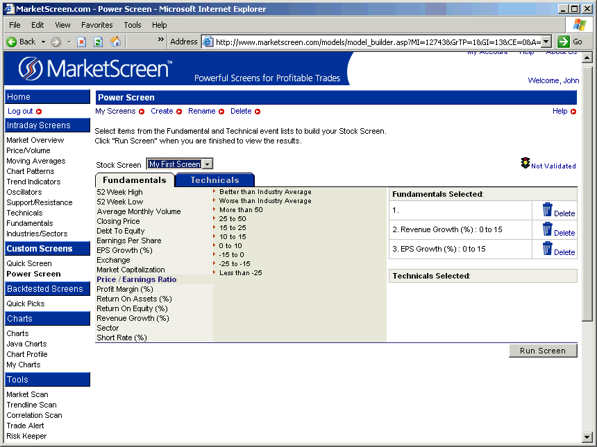Image resolution: width=597 pixels, height=447 pixels.
Task: Click the Back navigation arrow icon
Action: [11, 41]
